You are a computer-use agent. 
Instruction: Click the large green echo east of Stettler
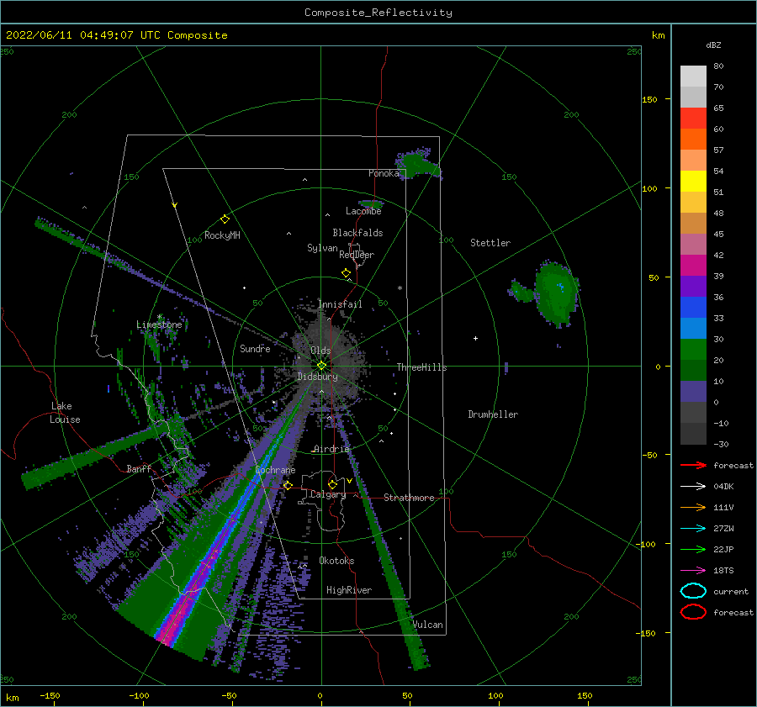(x=556, y=293)
